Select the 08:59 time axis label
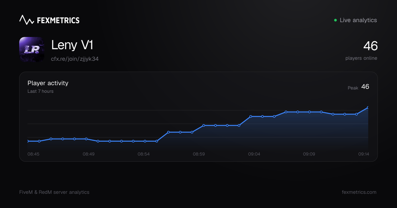Viewport: 397px width, 208px height. [x=199, y=154]
